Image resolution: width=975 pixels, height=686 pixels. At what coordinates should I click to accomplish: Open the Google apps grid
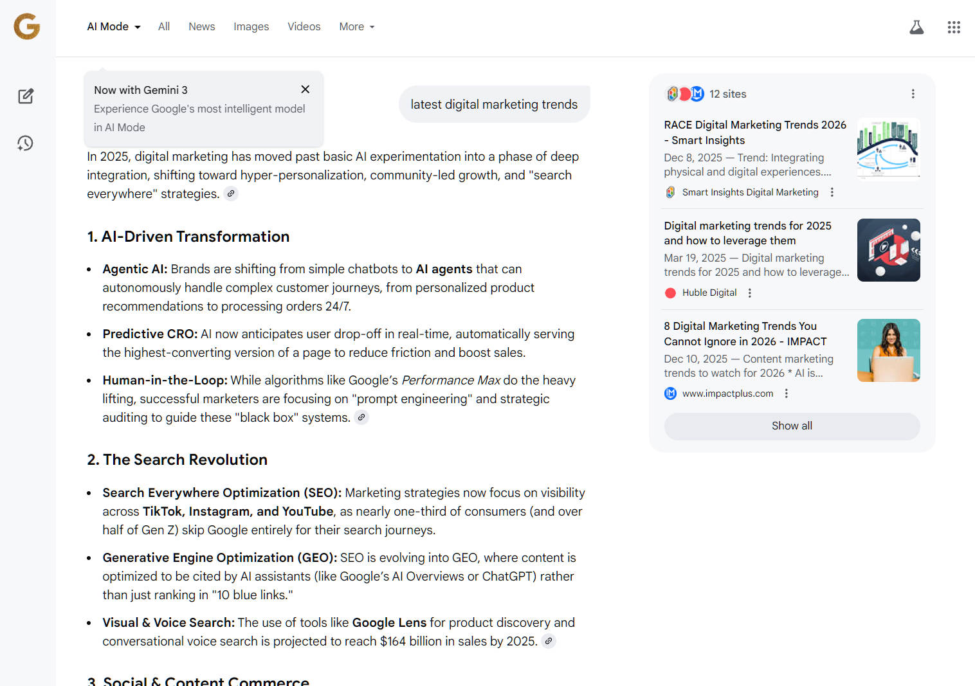click(954, 27)
